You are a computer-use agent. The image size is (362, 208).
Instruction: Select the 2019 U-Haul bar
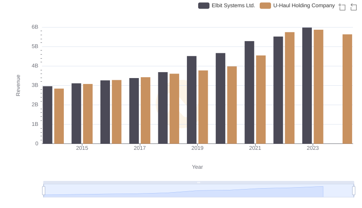pos(203,107)
